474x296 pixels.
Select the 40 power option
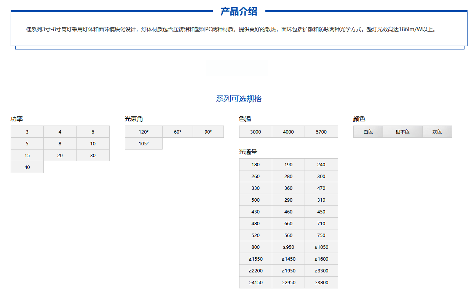pyautogui.click(x=27, y=167)
